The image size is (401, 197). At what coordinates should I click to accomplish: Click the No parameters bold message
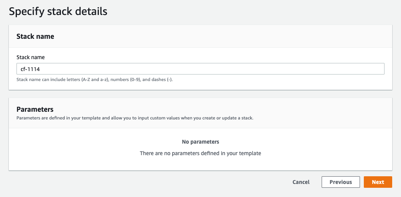200,142
